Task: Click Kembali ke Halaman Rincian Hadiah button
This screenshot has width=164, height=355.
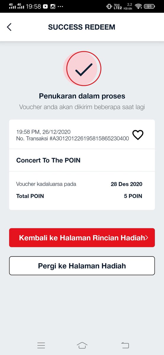Action: click(x=82, y=238)
